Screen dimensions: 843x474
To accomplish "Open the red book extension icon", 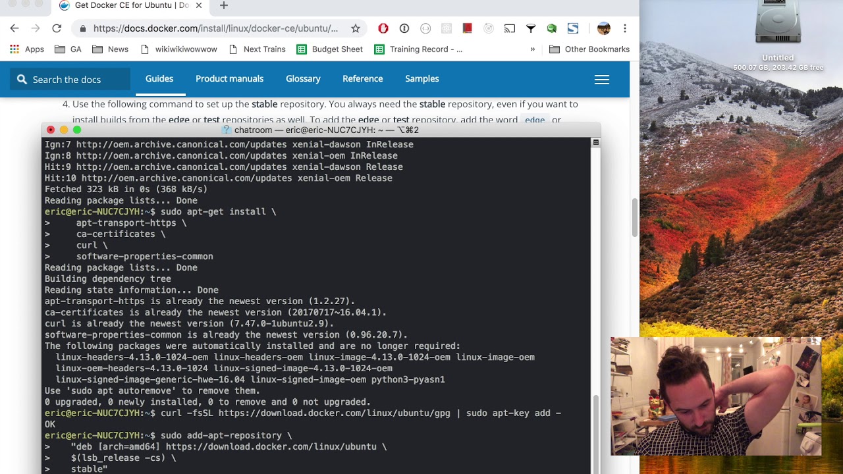I will (x=468, y=28).
